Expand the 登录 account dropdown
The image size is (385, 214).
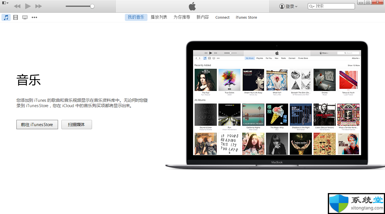coord(288,6)
